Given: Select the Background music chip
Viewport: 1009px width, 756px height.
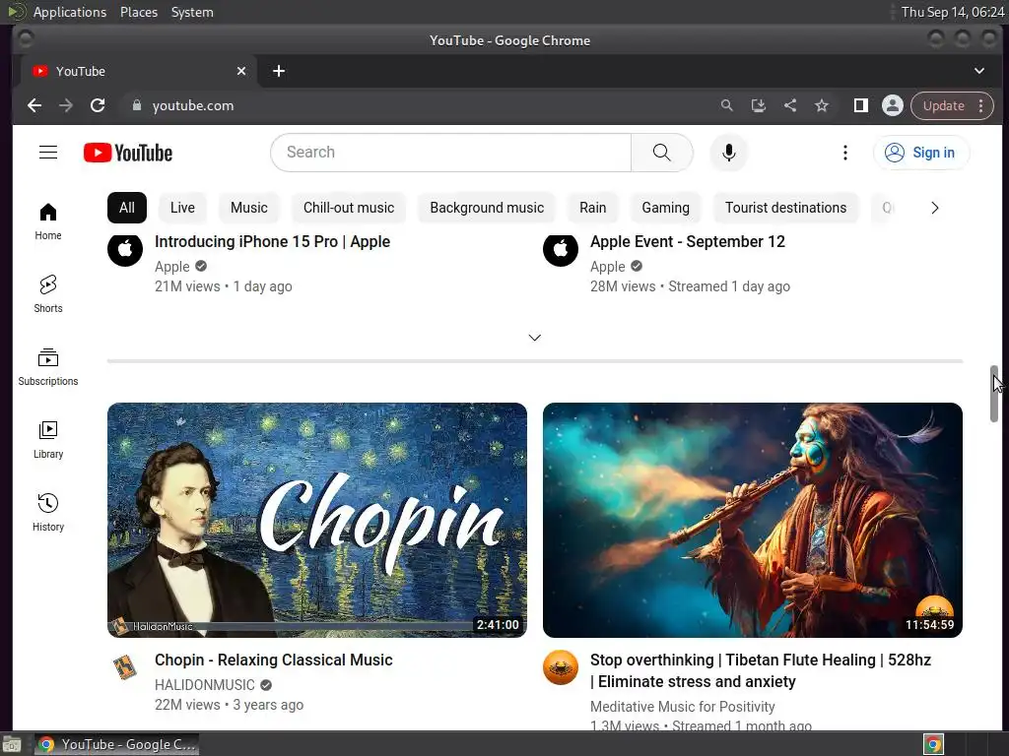Looking at the screenshot, I should click(x=487, y=208).
